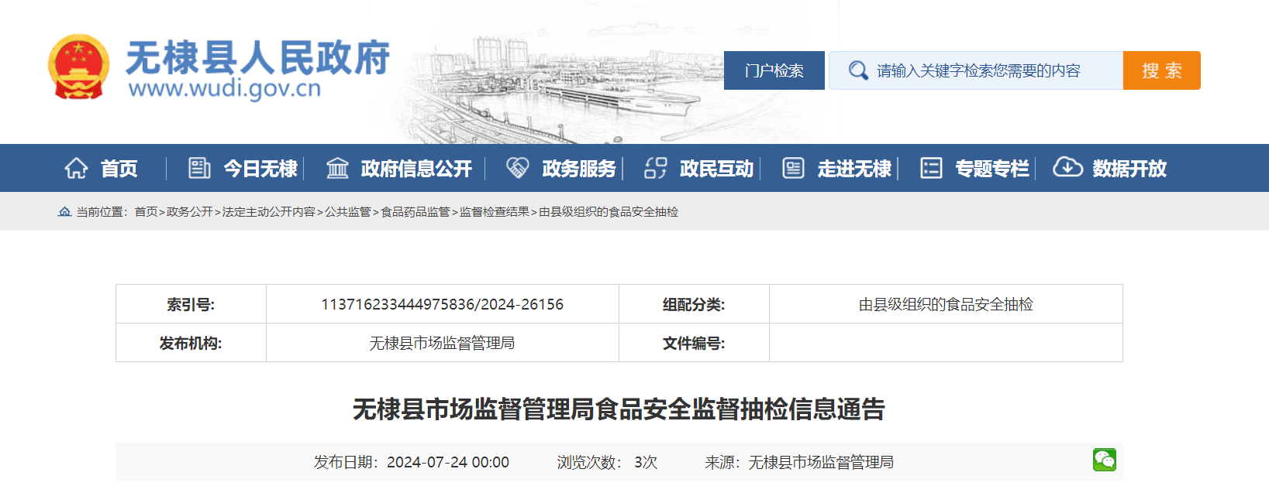This screenshot has height=486, width=1269.
Task: Click the list icon beside 专题专栏
Action: pyautogui.click(x=931, y=168)
